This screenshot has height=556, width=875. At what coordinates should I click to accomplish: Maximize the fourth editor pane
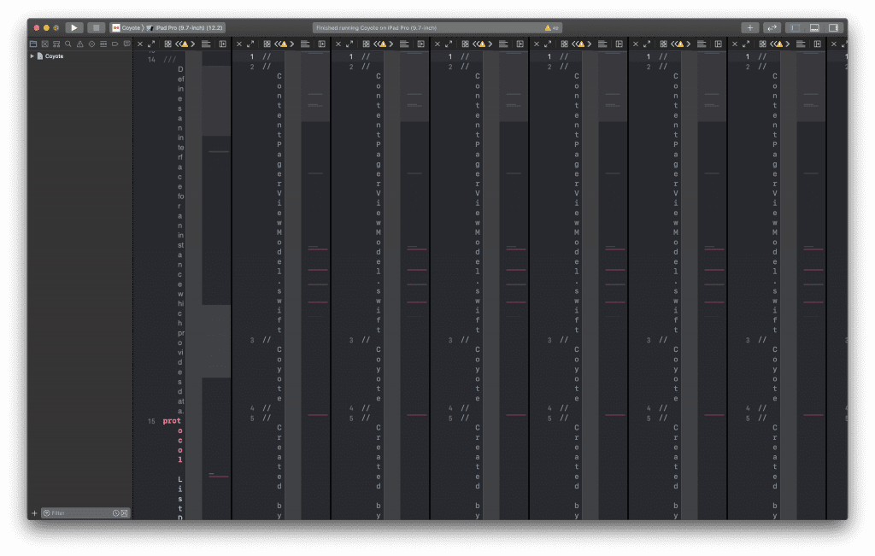pyautogui.click(x=448, y=44)
